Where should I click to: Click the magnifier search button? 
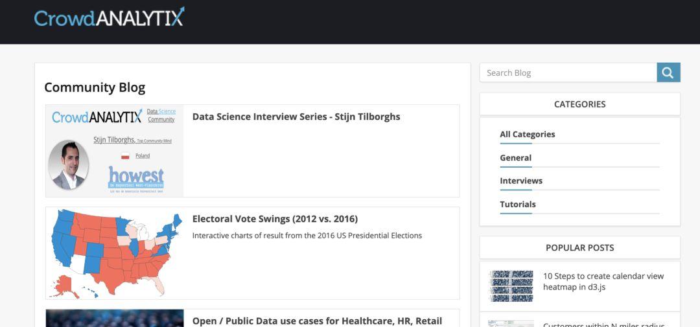tap(668, 73)
